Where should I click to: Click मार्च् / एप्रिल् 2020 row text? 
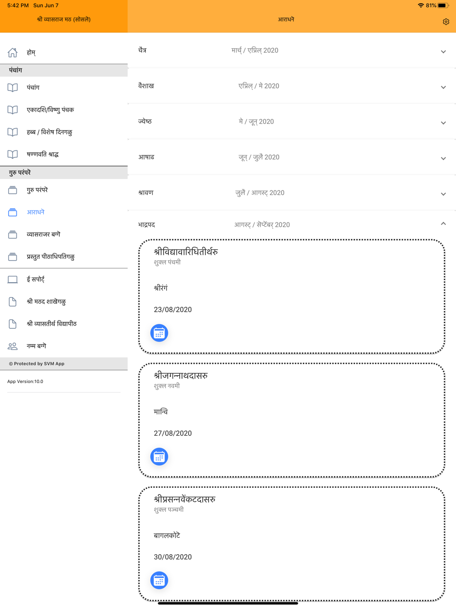pos(255,51)
